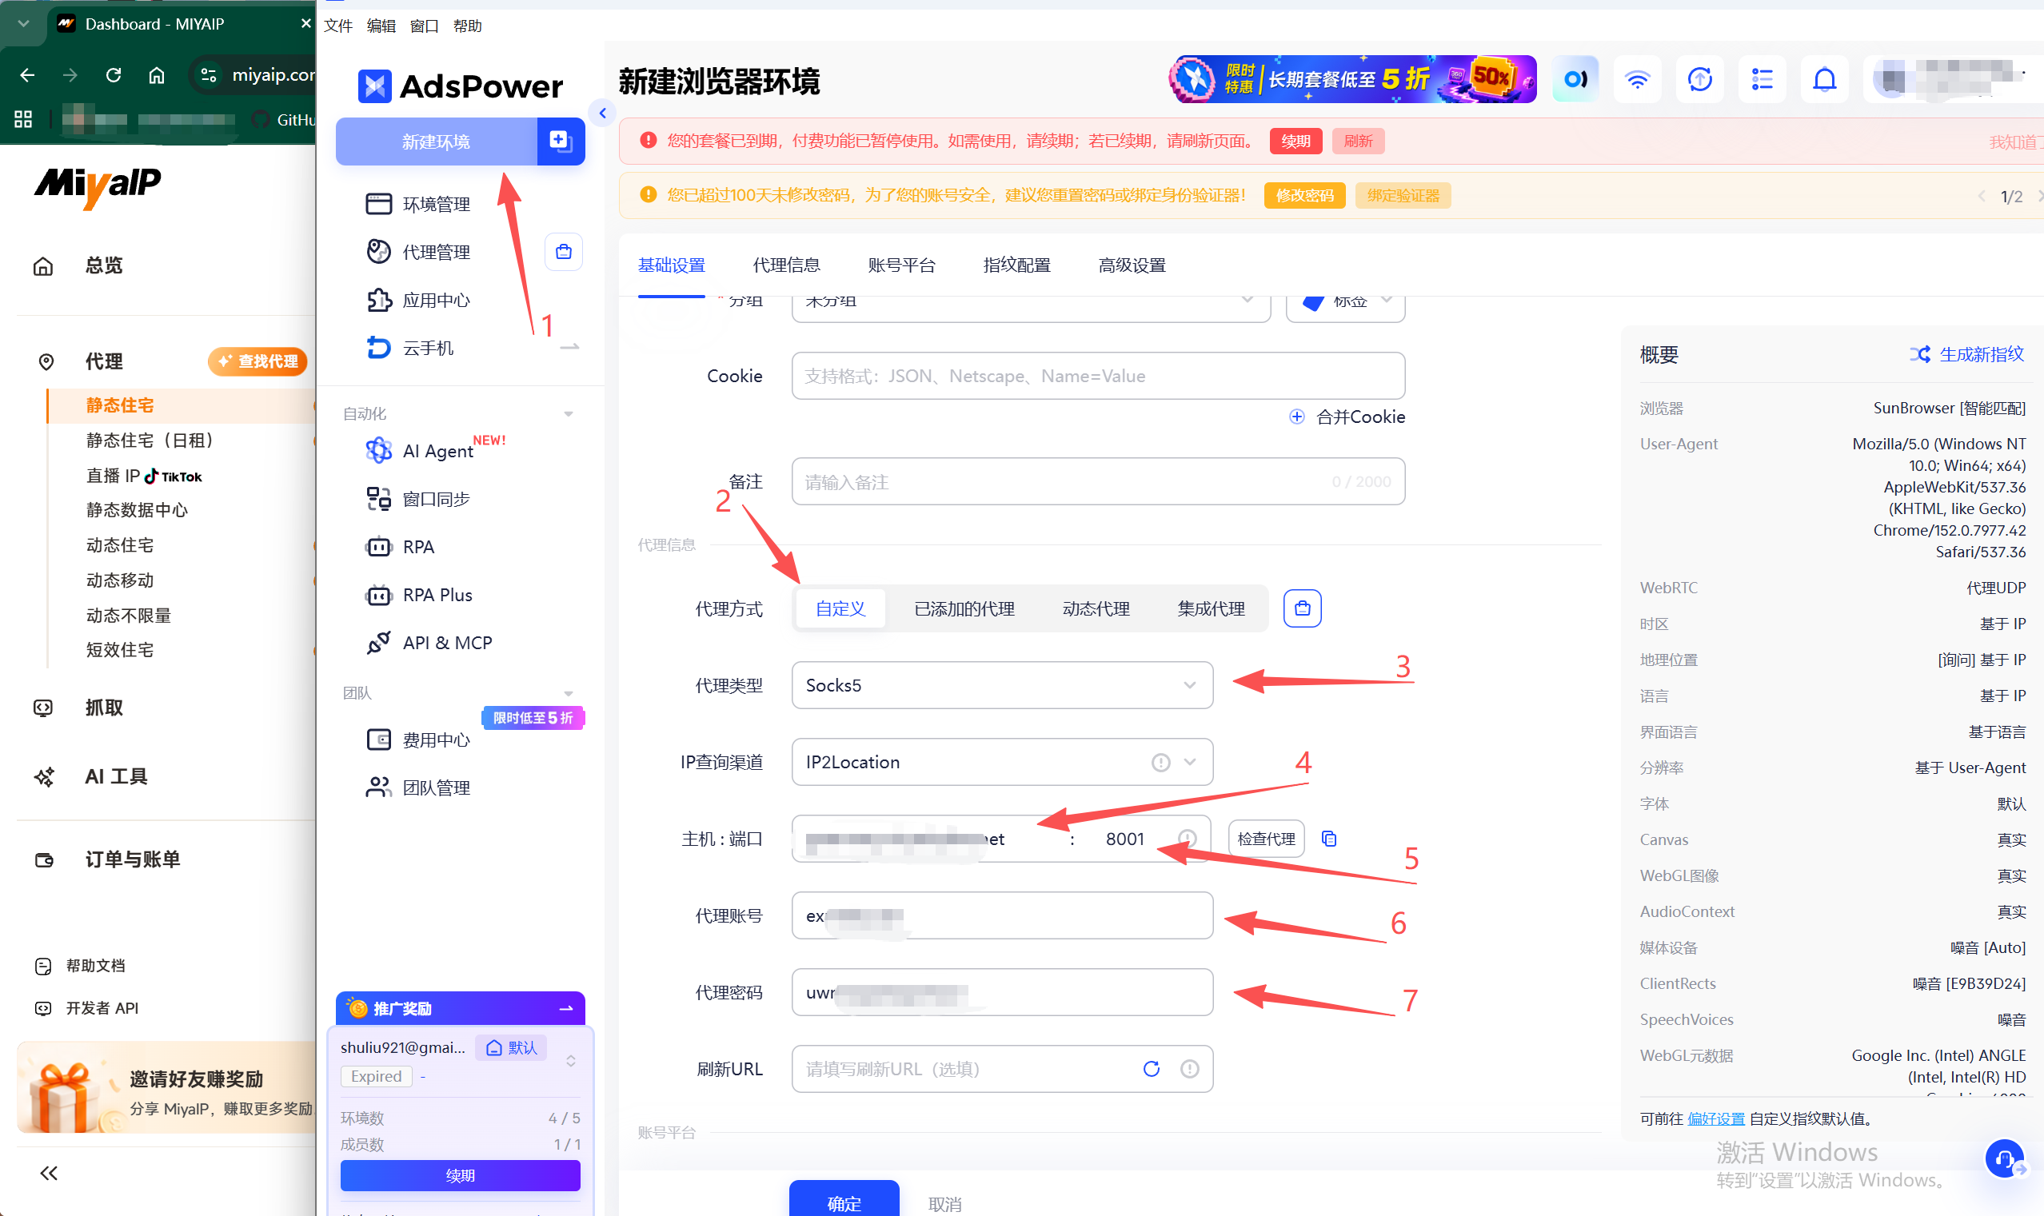Collapse MiyaIP sidebar with double chevron
This screenshot has height=1216, width=2044.
(x=49, y=1174)
